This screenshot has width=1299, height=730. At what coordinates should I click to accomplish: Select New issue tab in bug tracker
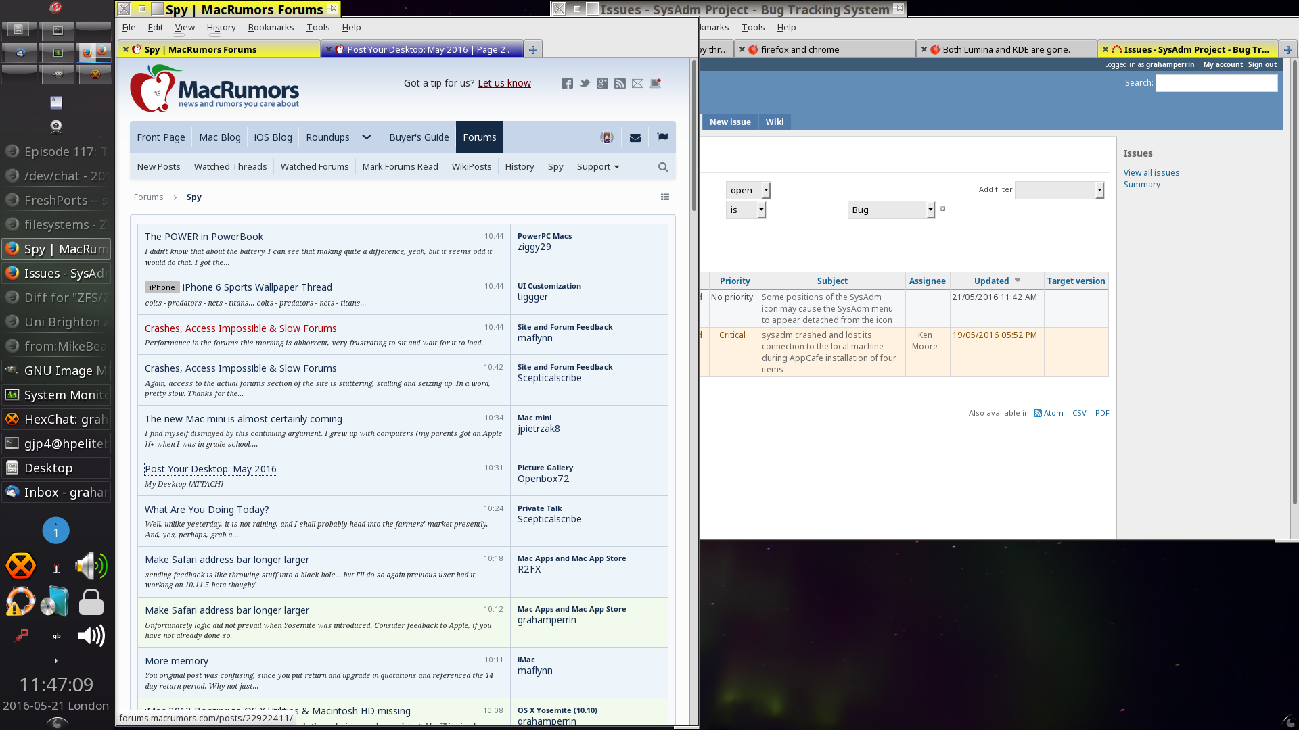[730, 122]
